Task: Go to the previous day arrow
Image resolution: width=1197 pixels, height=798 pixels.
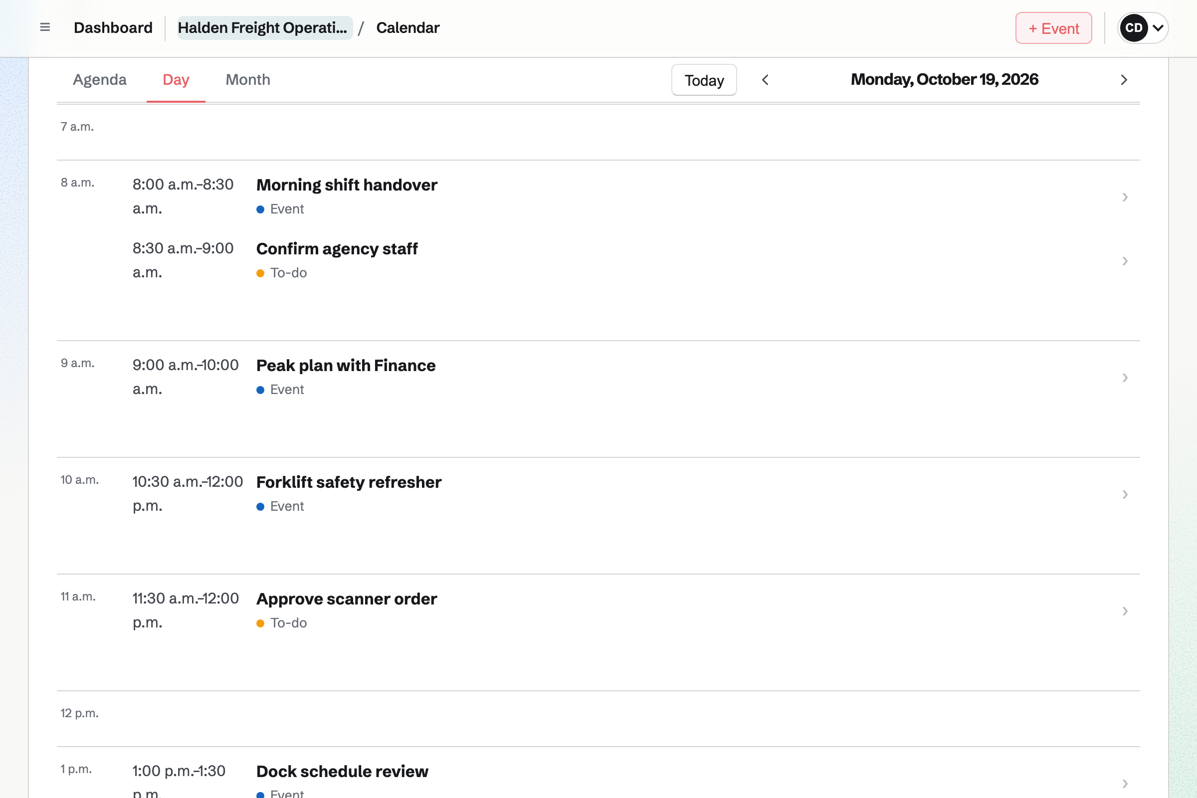Action: [x=765, y=80]
